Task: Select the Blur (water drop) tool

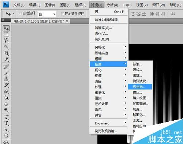Action: tap(6, 104)
